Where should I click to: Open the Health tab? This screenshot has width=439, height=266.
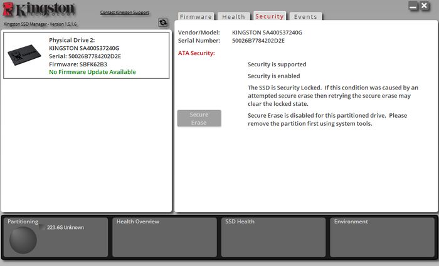coord(233,17)
